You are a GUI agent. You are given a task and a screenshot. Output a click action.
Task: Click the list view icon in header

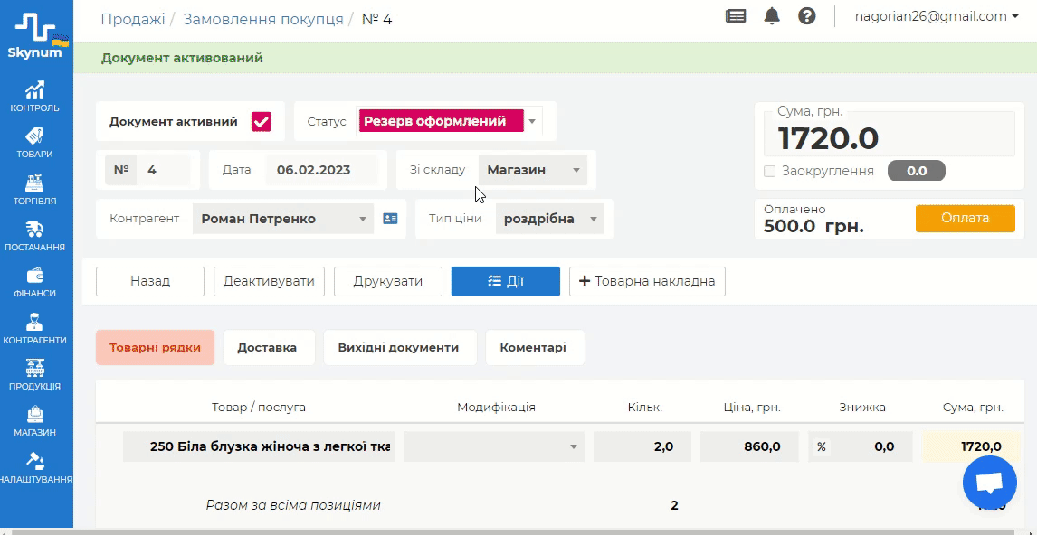click(737, 17)
